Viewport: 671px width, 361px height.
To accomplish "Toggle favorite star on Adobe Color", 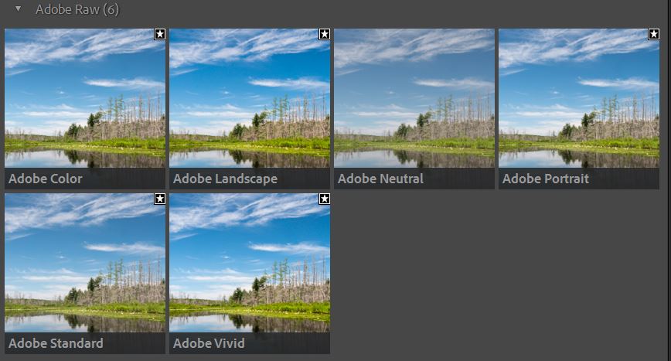I will pyautogui.click(x=160, y=34).
